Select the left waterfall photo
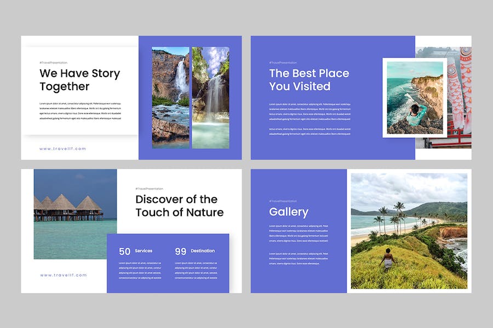 pos(170,97)
